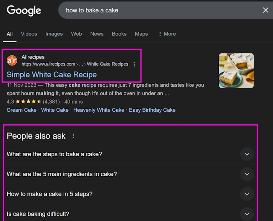Expand 'Is cake baking difficult?' chevron

tap(247, 214)
